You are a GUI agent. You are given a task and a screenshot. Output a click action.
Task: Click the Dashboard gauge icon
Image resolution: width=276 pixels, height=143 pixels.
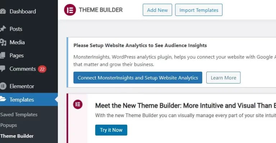3,11
